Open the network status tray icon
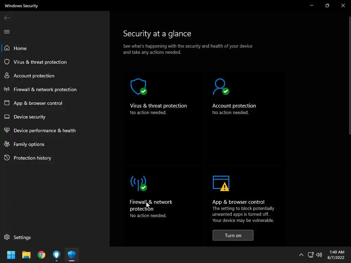Viewport: 351px width, 263px height. (311, 255)
